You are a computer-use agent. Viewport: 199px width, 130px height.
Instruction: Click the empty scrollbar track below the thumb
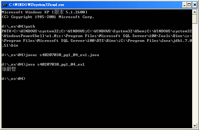point(195,73)
